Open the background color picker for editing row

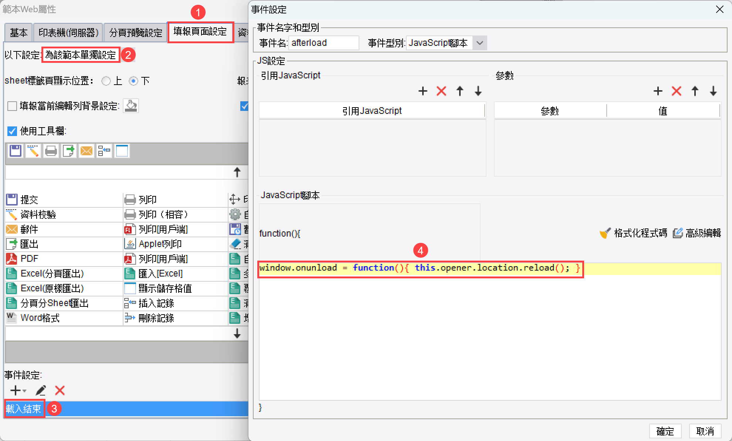pyautogui.click(x=131, y=106)
